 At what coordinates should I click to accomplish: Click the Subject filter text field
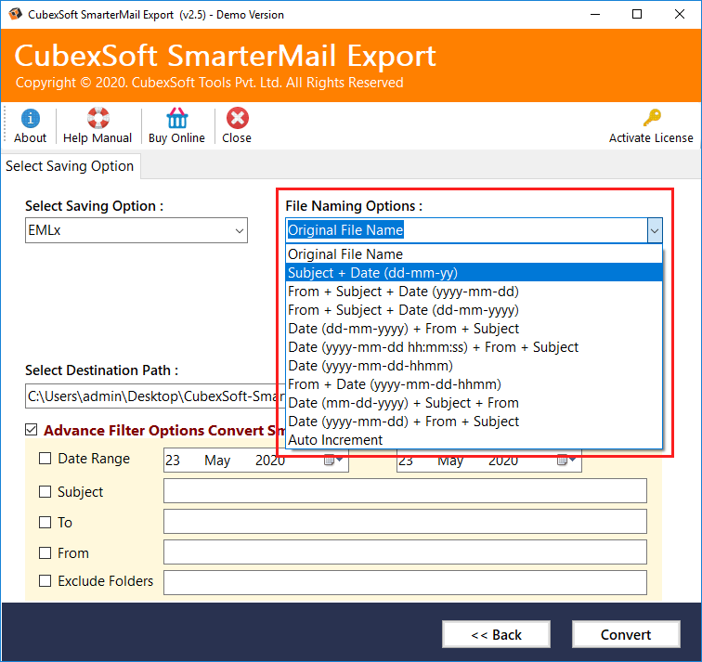tap(405, 490)
